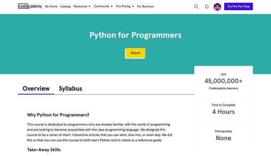Screen dimensions: 271x156
Task: Click the Take-Away Skills heading
Action: 44,149
